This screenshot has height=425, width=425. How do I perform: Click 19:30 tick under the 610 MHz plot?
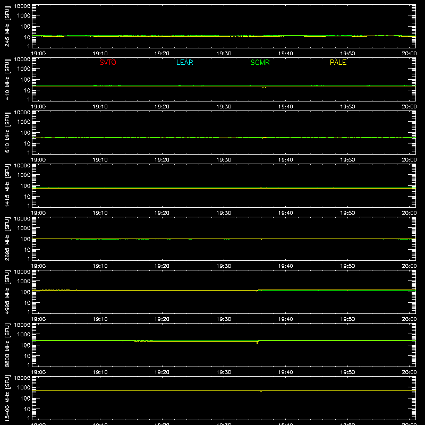click(x=224, y=160)
